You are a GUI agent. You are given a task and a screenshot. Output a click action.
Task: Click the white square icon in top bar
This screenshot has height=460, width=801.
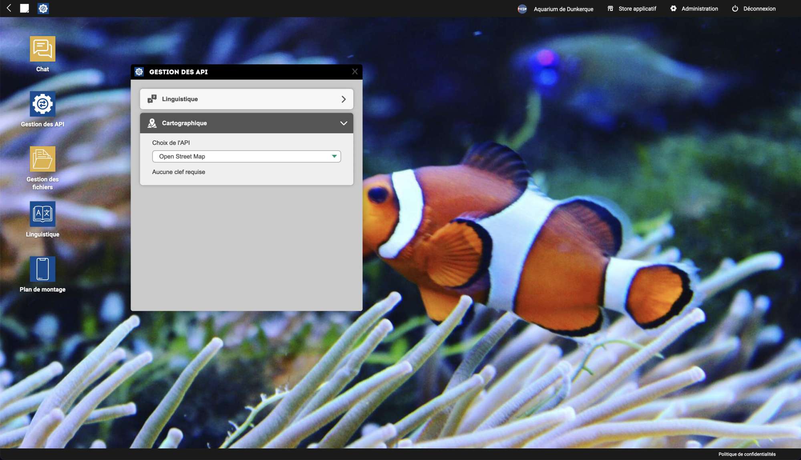pyautogui.click(x=24, y=8)
